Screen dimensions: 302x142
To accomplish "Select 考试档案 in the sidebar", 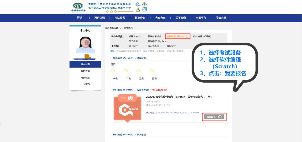I will point(85,78).
